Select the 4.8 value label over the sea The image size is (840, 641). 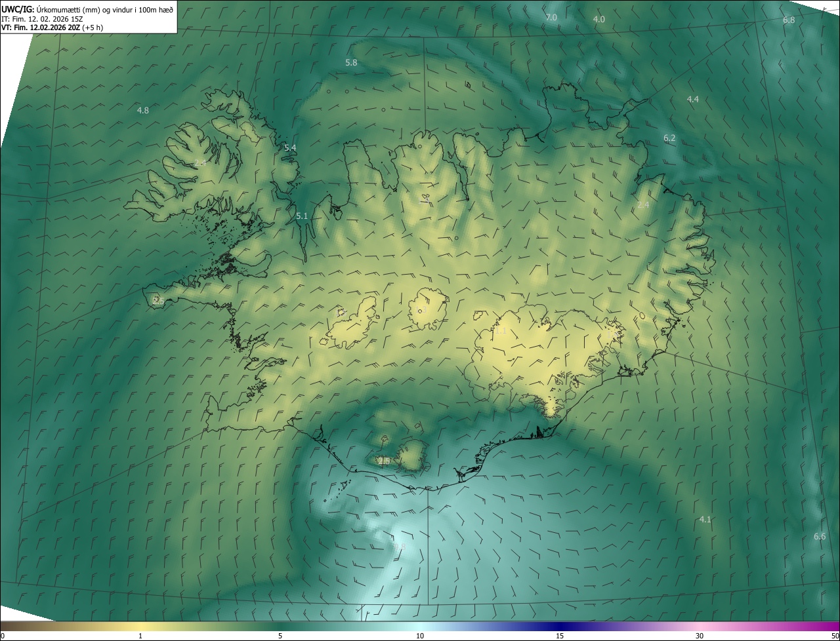point(142,111)
